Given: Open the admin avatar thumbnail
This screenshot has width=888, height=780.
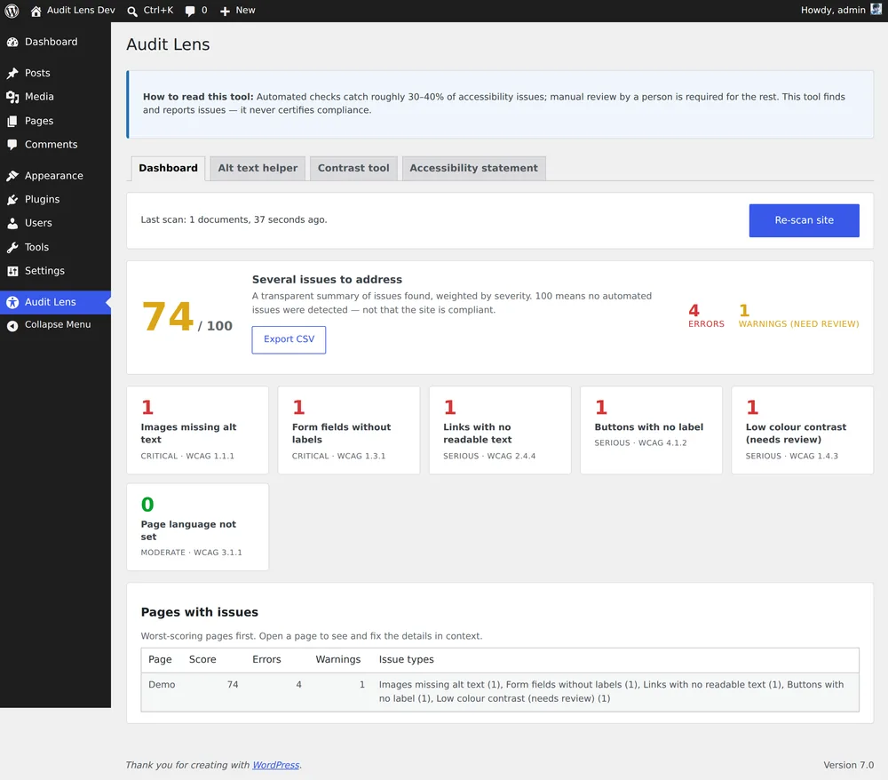Looking at the screenshot, I should 876,10.
